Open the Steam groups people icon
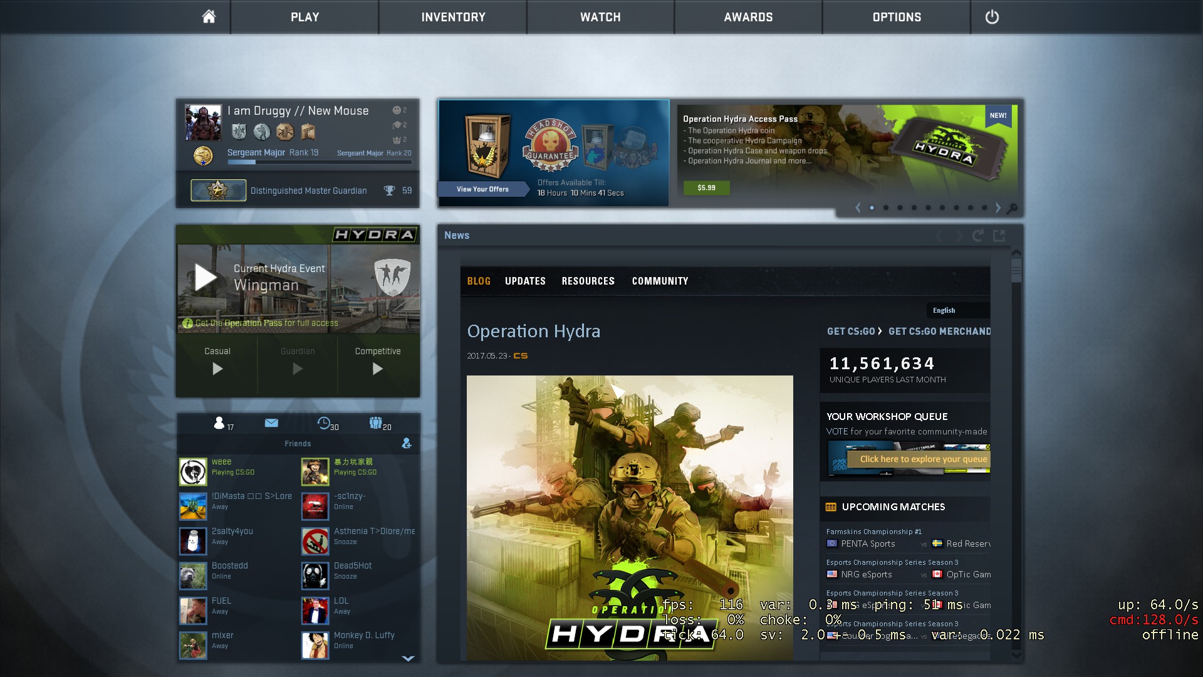Image resolution: width=1203 pixels, height=677 pixels. pyautogui.click(x=375, y=423)
